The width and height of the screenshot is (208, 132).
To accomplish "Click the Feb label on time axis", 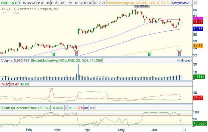I will 29,130.
